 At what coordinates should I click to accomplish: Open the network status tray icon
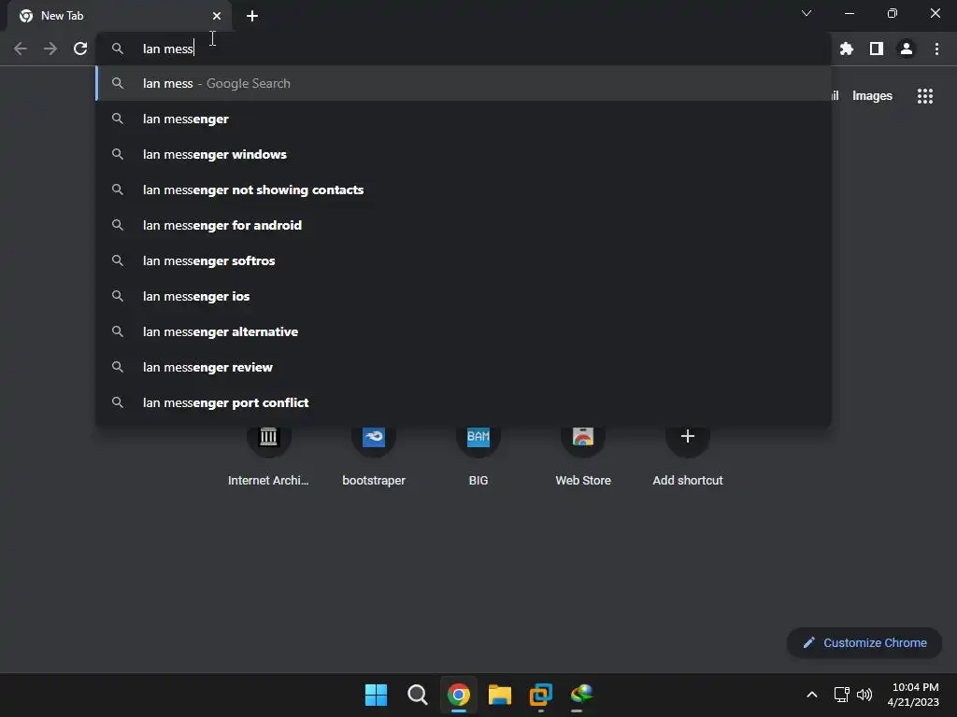pos(842,695)
